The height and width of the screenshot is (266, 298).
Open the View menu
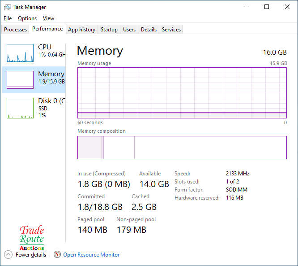click(x=48, y=18)
